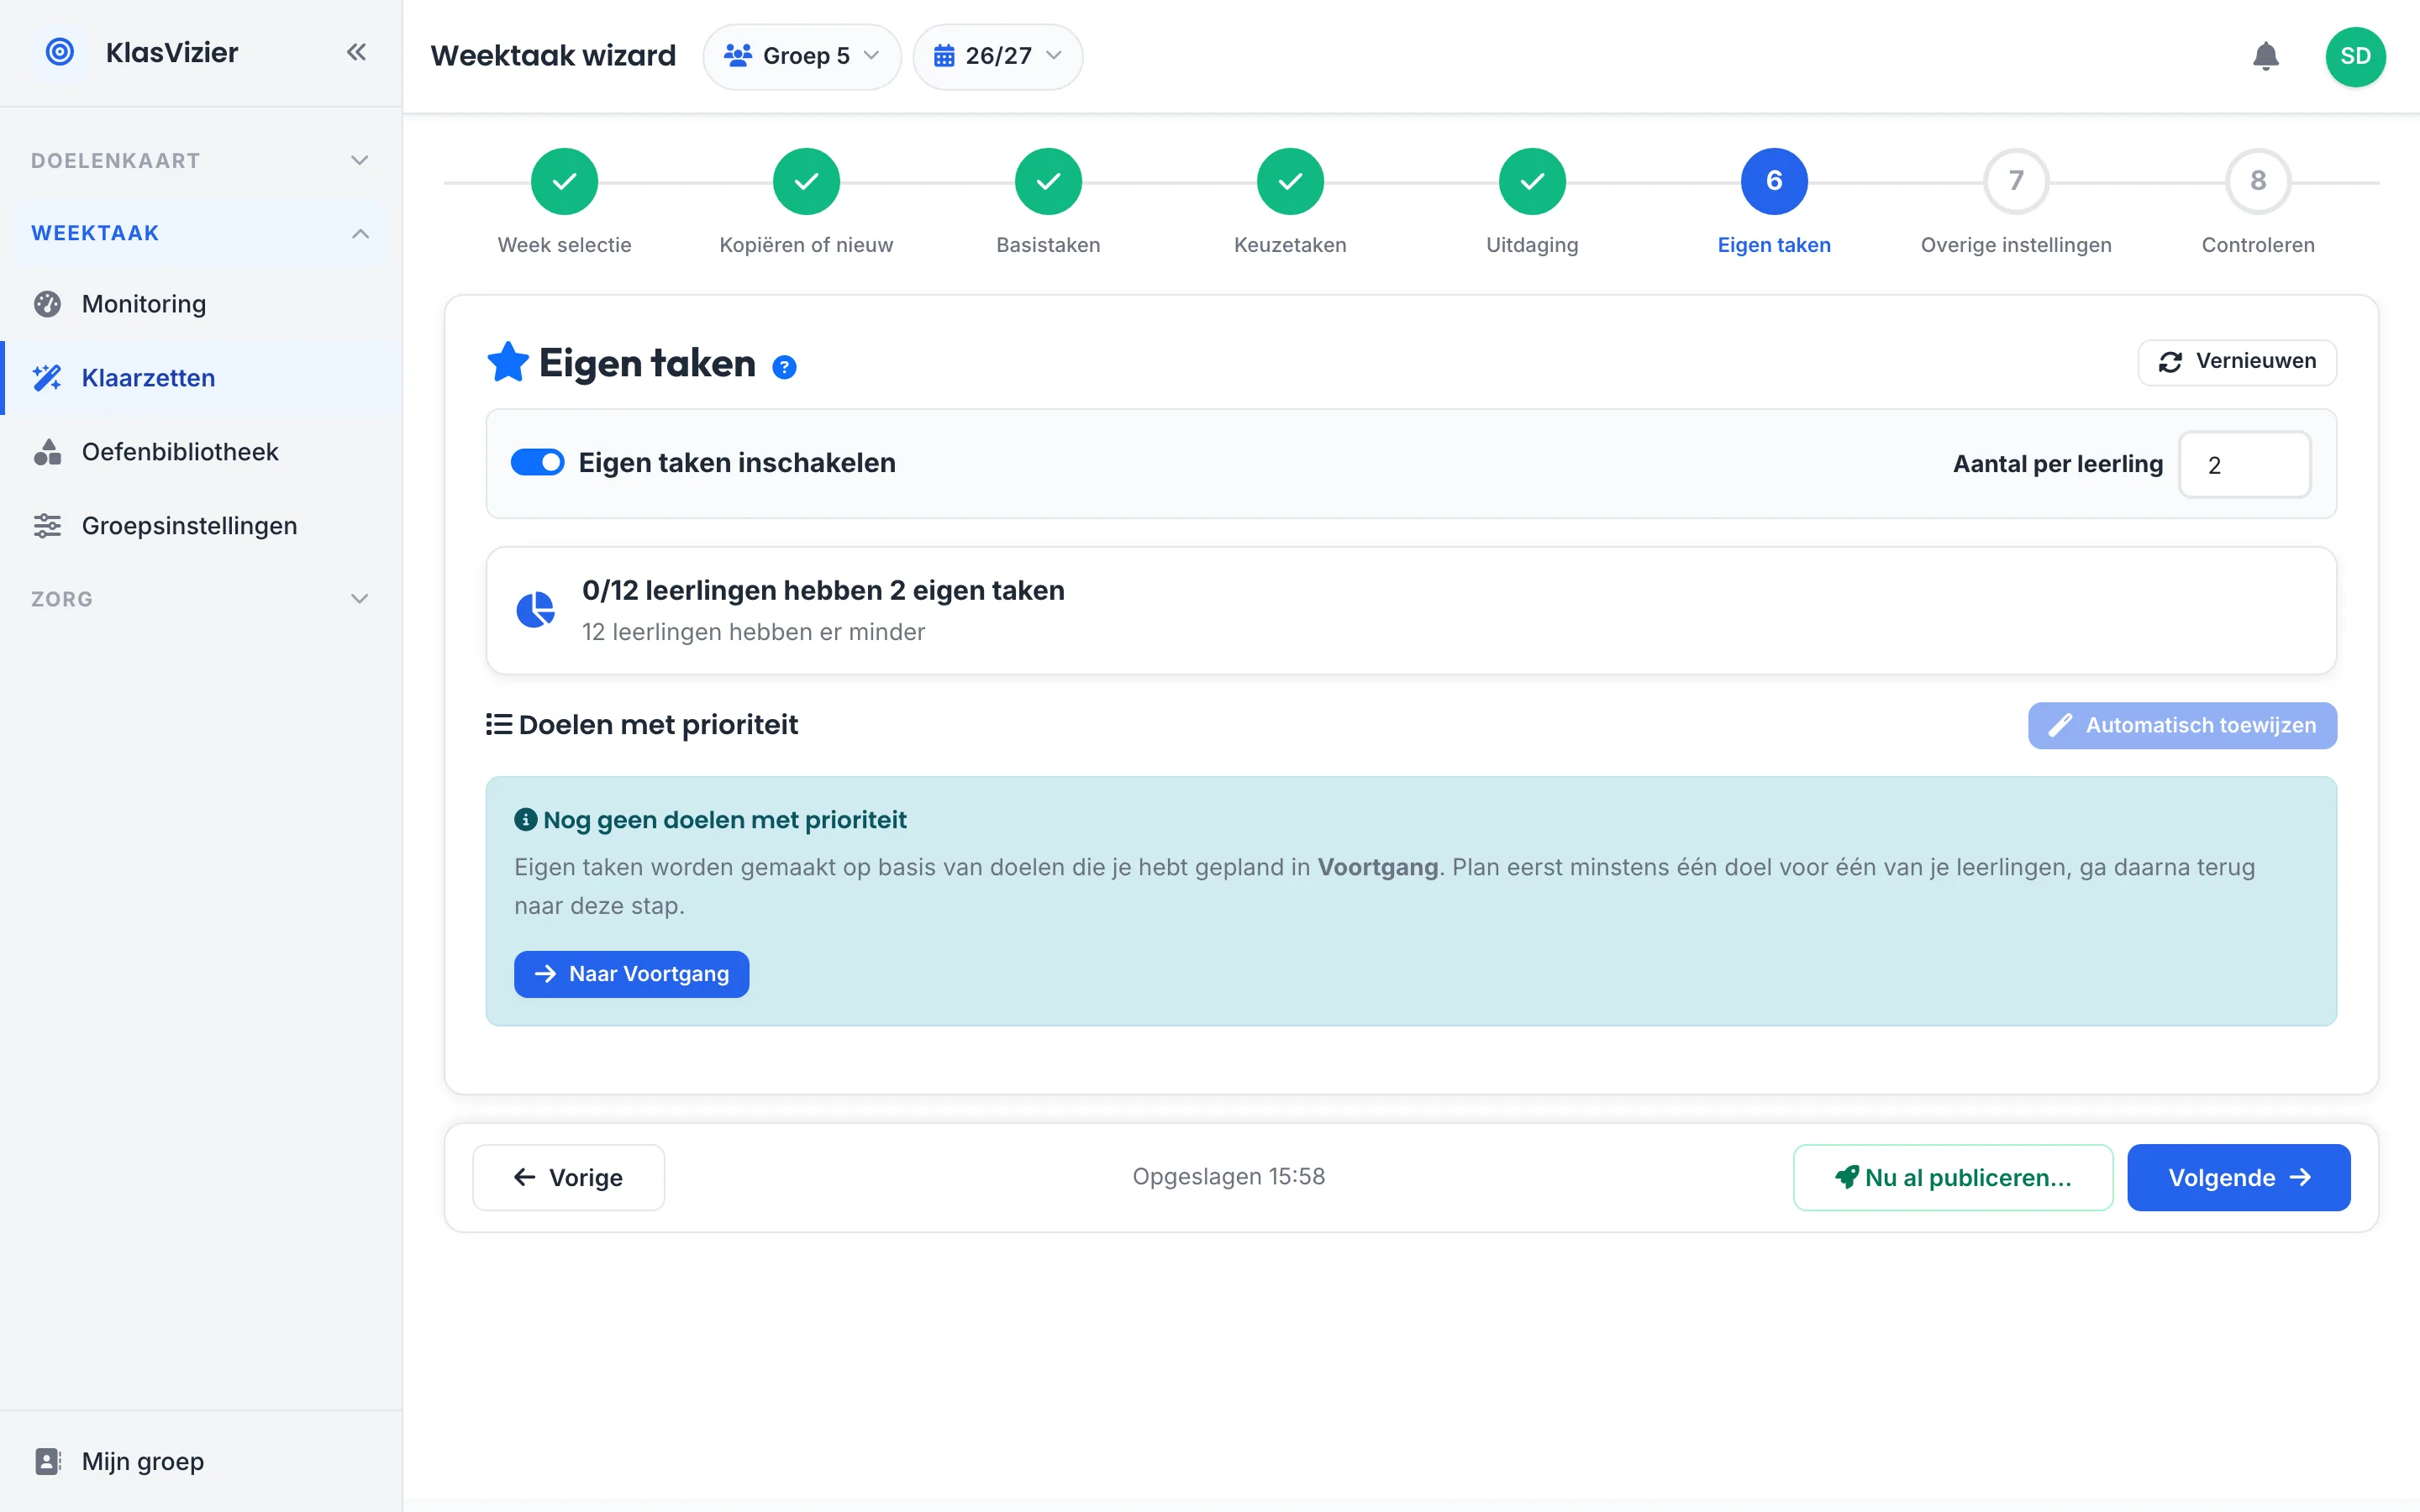
Task: Click the blue star icon beside Eigen taken
Action: 508,362
